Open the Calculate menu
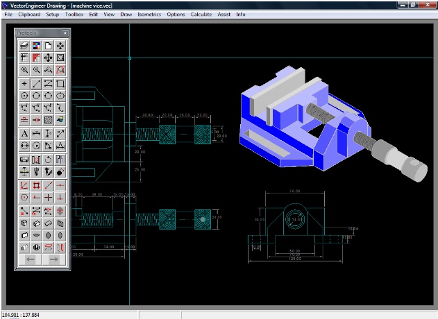This screenshot has height=319, width=438. pyautogui.click(x=201, y=15)
